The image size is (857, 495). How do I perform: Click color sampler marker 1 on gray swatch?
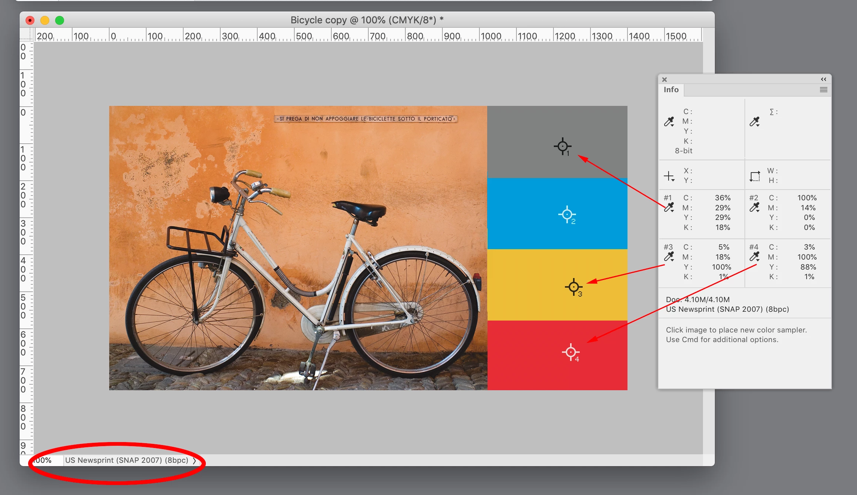562,146
